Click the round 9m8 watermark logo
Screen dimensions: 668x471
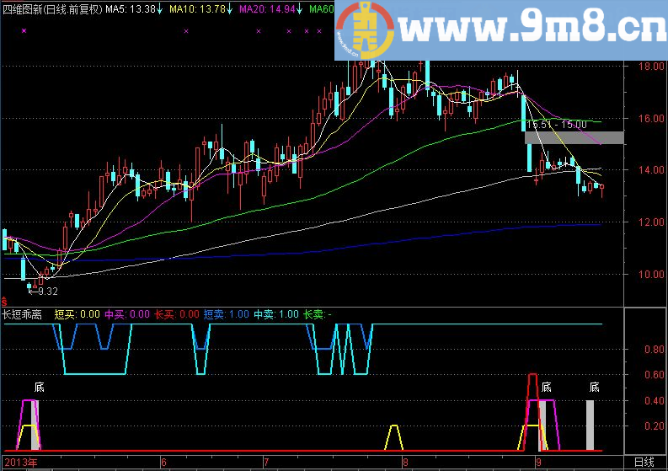(364, 30)
